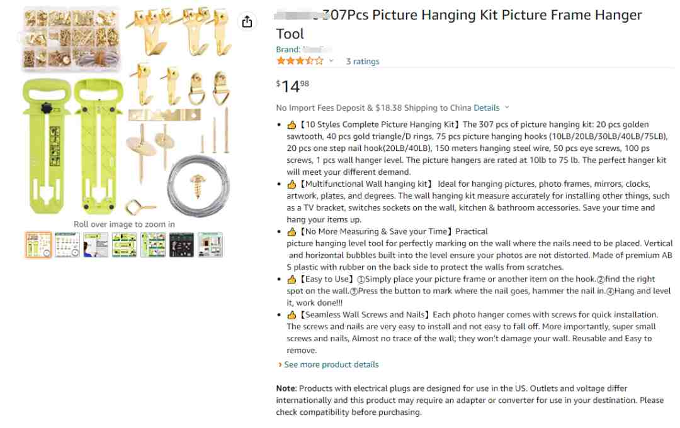Click the share icon on product image

pos(247,22)
